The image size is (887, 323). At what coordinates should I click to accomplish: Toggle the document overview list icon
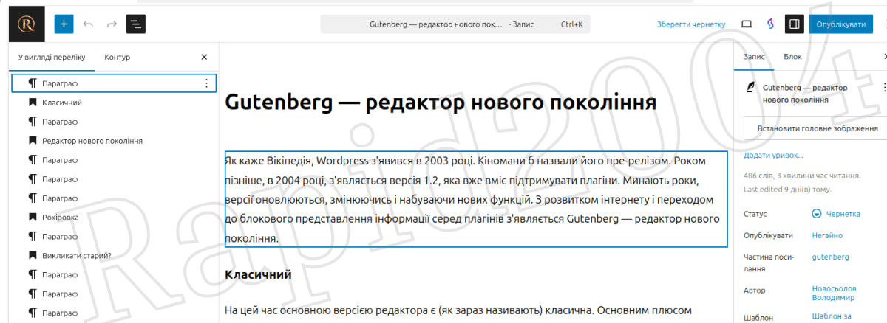[136, 24]
